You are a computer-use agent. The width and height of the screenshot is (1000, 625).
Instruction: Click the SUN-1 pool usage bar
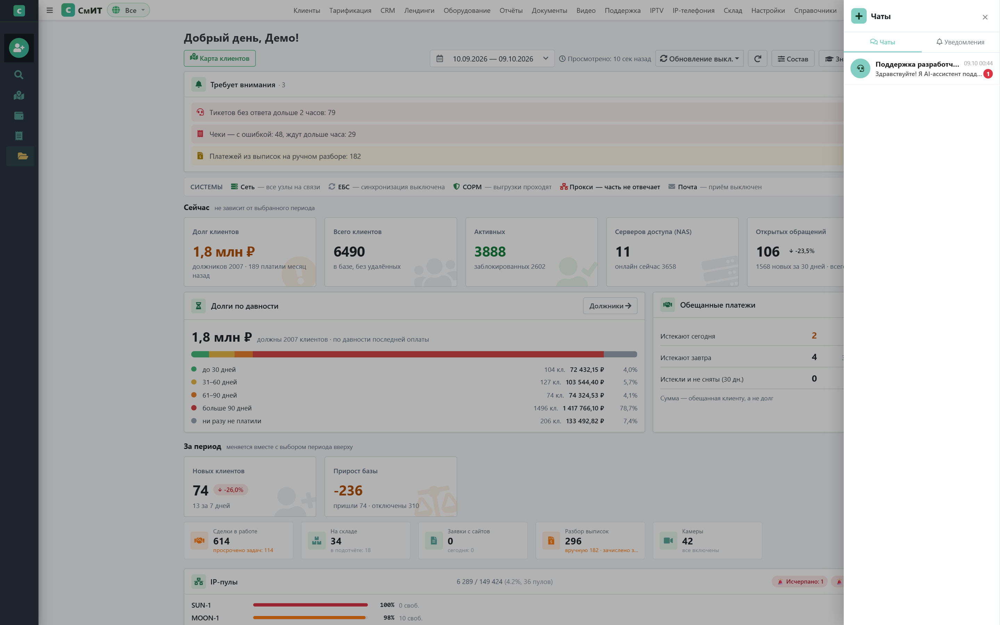310,605
